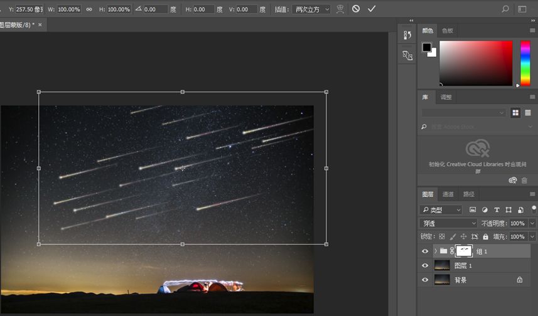Open the Layers panel flyout menu
The width and height of the screenshot is (538, 316).
532,194
